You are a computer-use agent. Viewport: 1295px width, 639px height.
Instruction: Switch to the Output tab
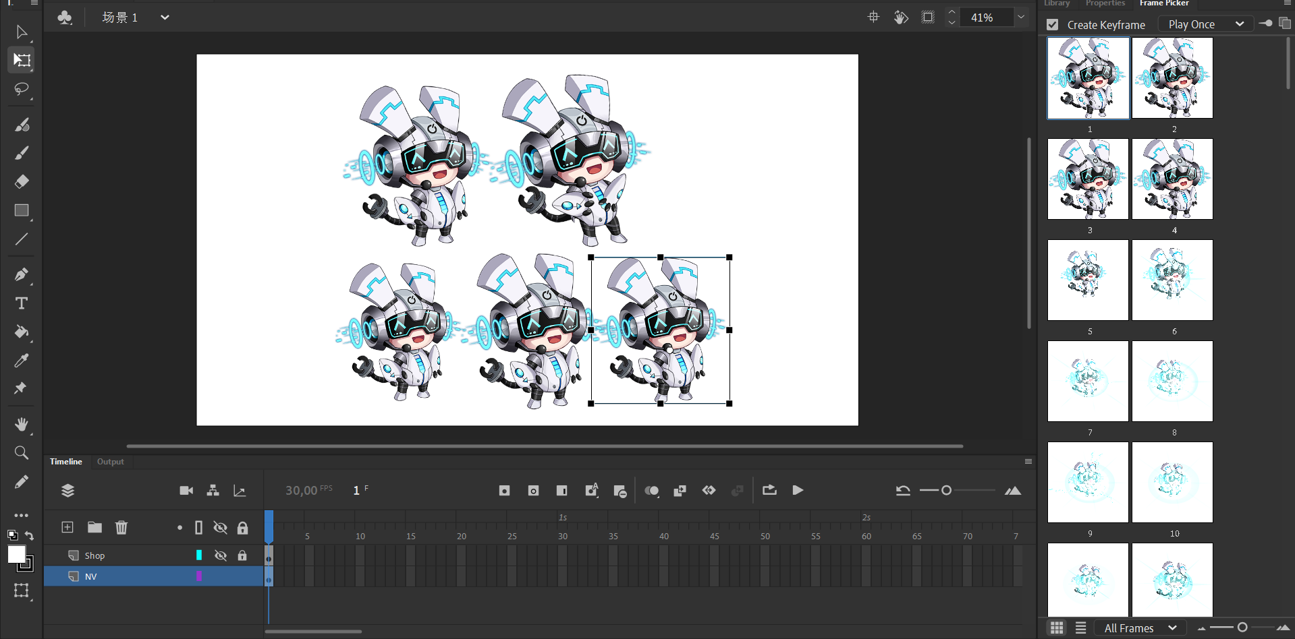click(x=110, y=462)
